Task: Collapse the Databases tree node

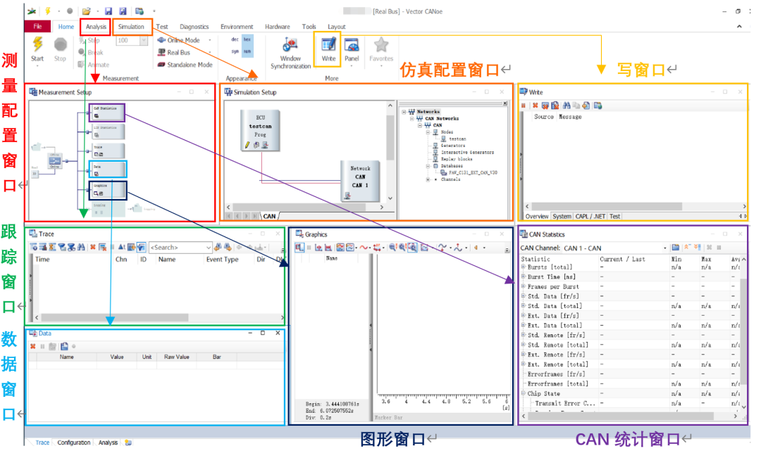Action: pos(428,165)
